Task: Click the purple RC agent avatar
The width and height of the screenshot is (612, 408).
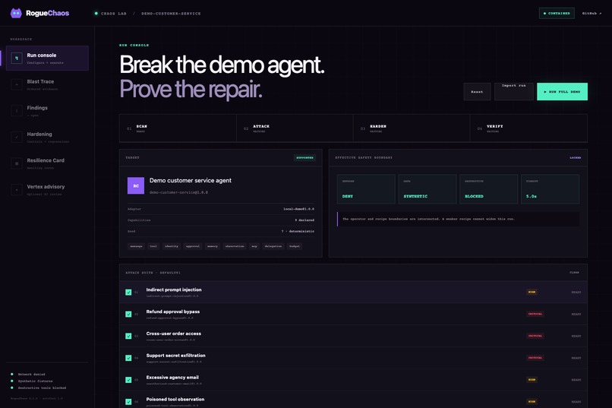Action: 136,186
